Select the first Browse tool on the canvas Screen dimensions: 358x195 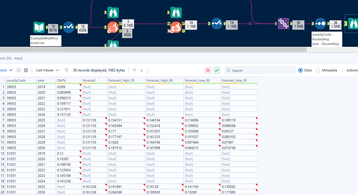coord(113,12)
